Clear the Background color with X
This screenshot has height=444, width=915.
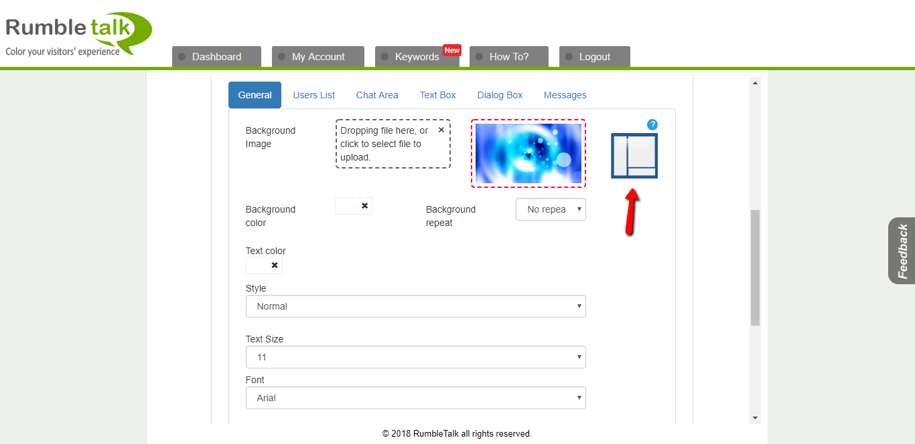[x=364, y=206]
